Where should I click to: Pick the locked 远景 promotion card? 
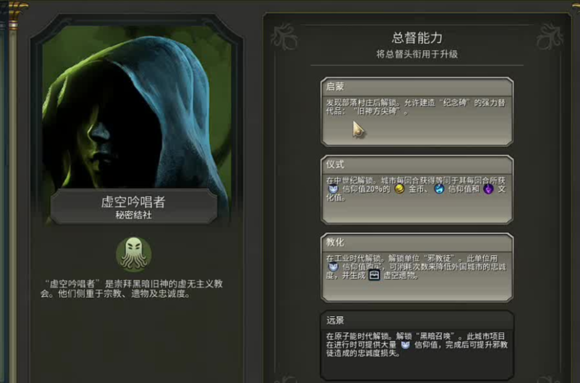pyautogui.click(x=417, y=346)
